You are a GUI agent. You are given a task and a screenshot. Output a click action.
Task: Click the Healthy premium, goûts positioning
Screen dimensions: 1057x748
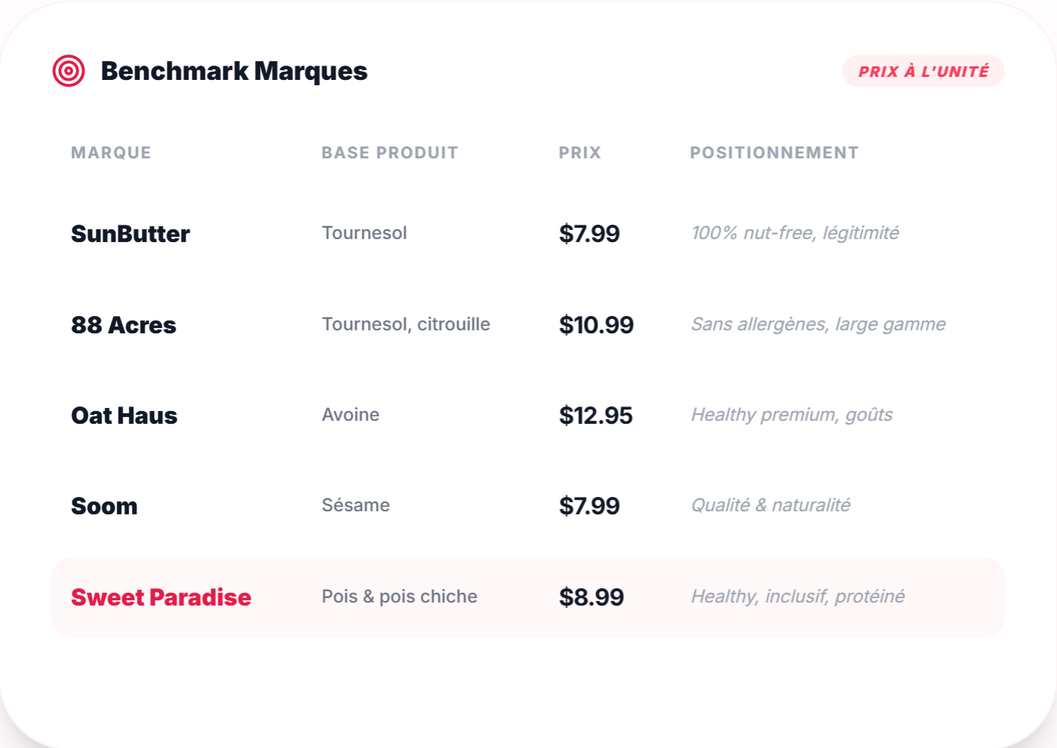[791, 415]
